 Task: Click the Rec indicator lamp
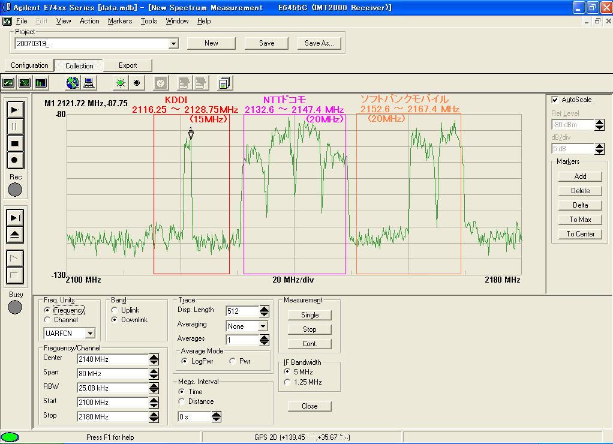click(x=15, y=190)
